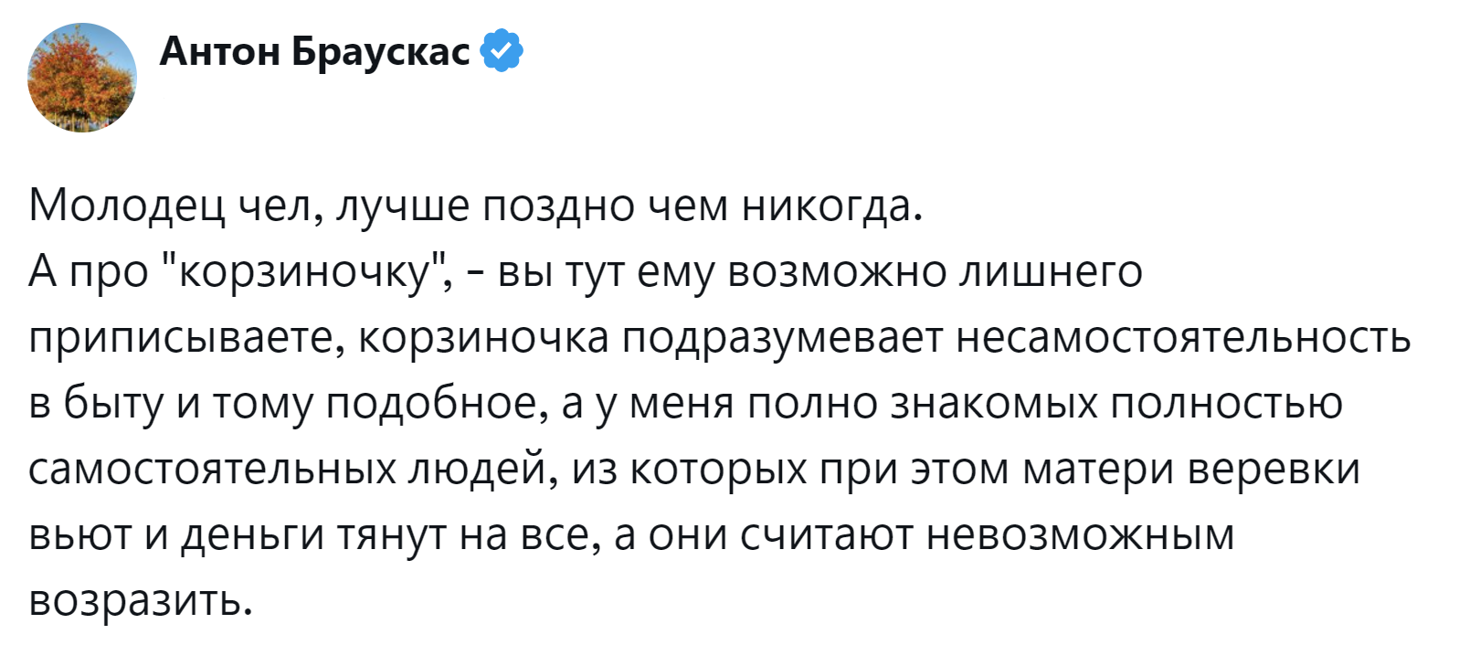Screen dimensions: 1459x666
Task: Click the word "несамостоятельность" in the post
Action: click(x=1183, y=337)
